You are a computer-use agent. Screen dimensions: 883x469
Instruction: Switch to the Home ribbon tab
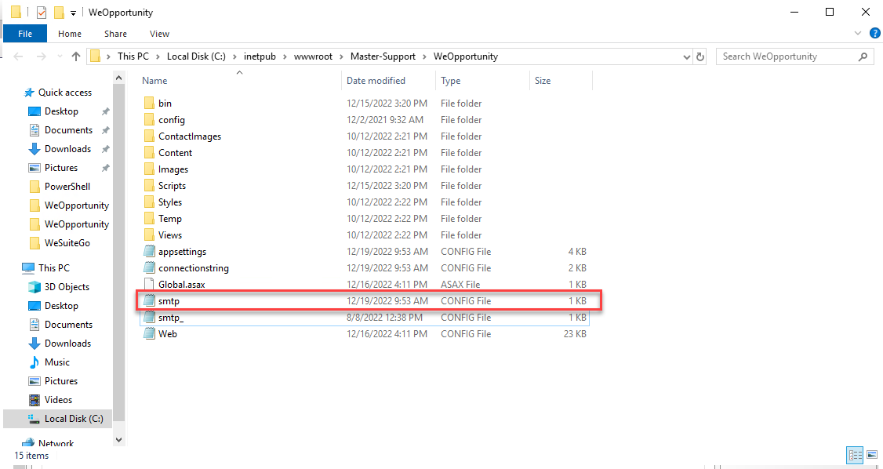pyautogui.click(x=70, y=34)
